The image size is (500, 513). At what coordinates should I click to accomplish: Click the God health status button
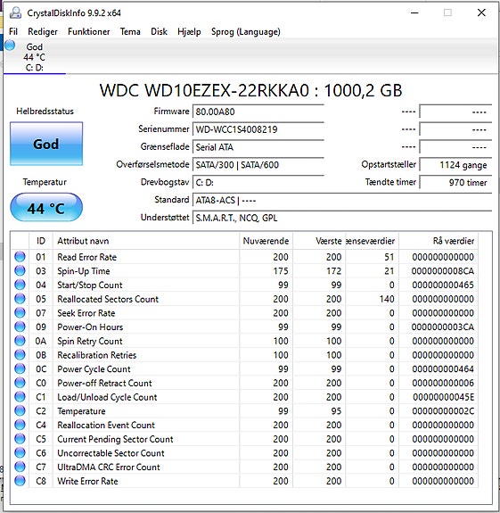pyautogui.click(x=46, y=144)
